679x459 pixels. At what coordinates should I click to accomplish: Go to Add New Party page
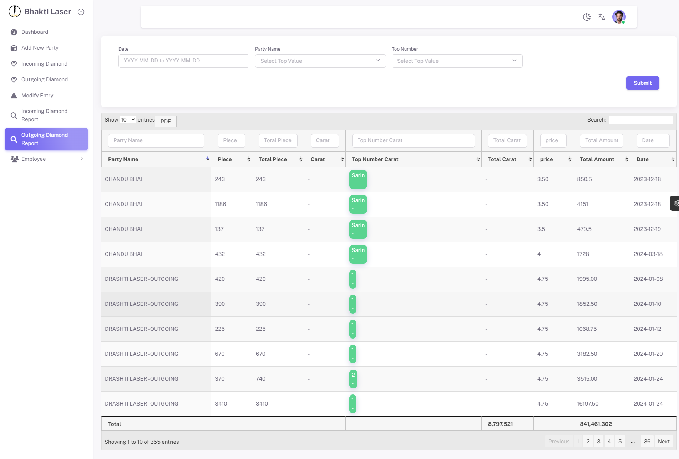point(40,48)
